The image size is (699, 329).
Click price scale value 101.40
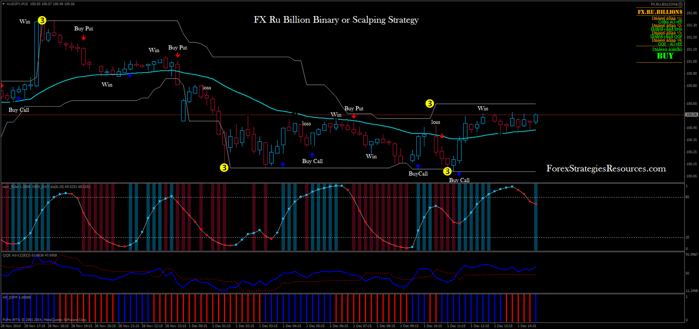tap(691, 13)
